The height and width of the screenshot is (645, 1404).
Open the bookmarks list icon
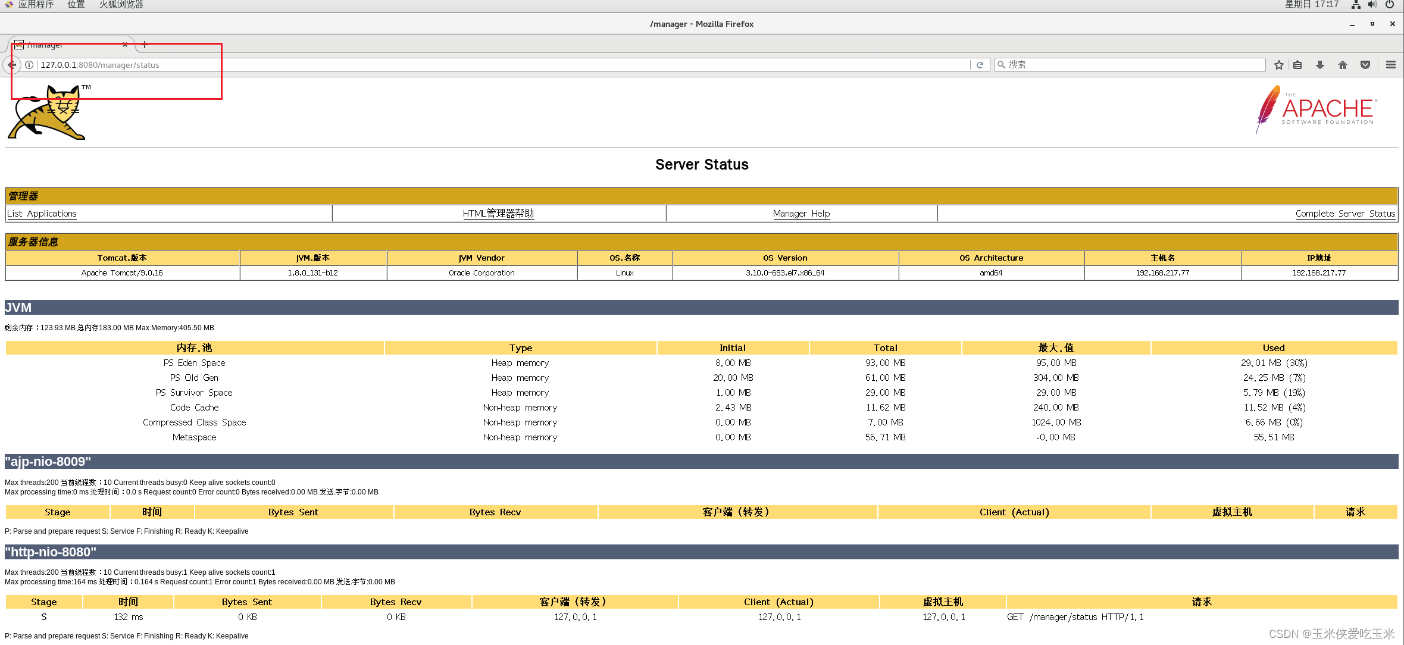click(1298, 65)
